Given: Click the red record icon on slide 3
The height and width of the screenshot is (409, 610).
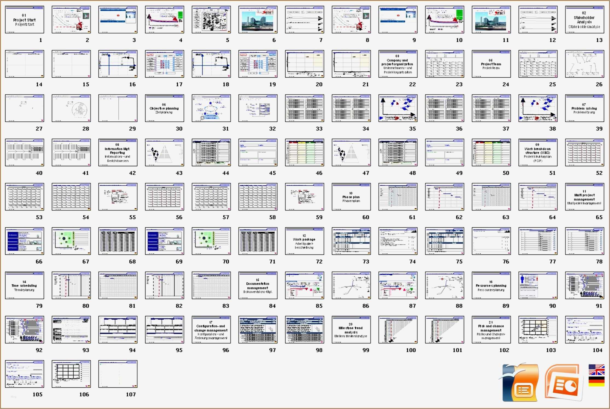Looking at the screenshot, I should 118,16.
